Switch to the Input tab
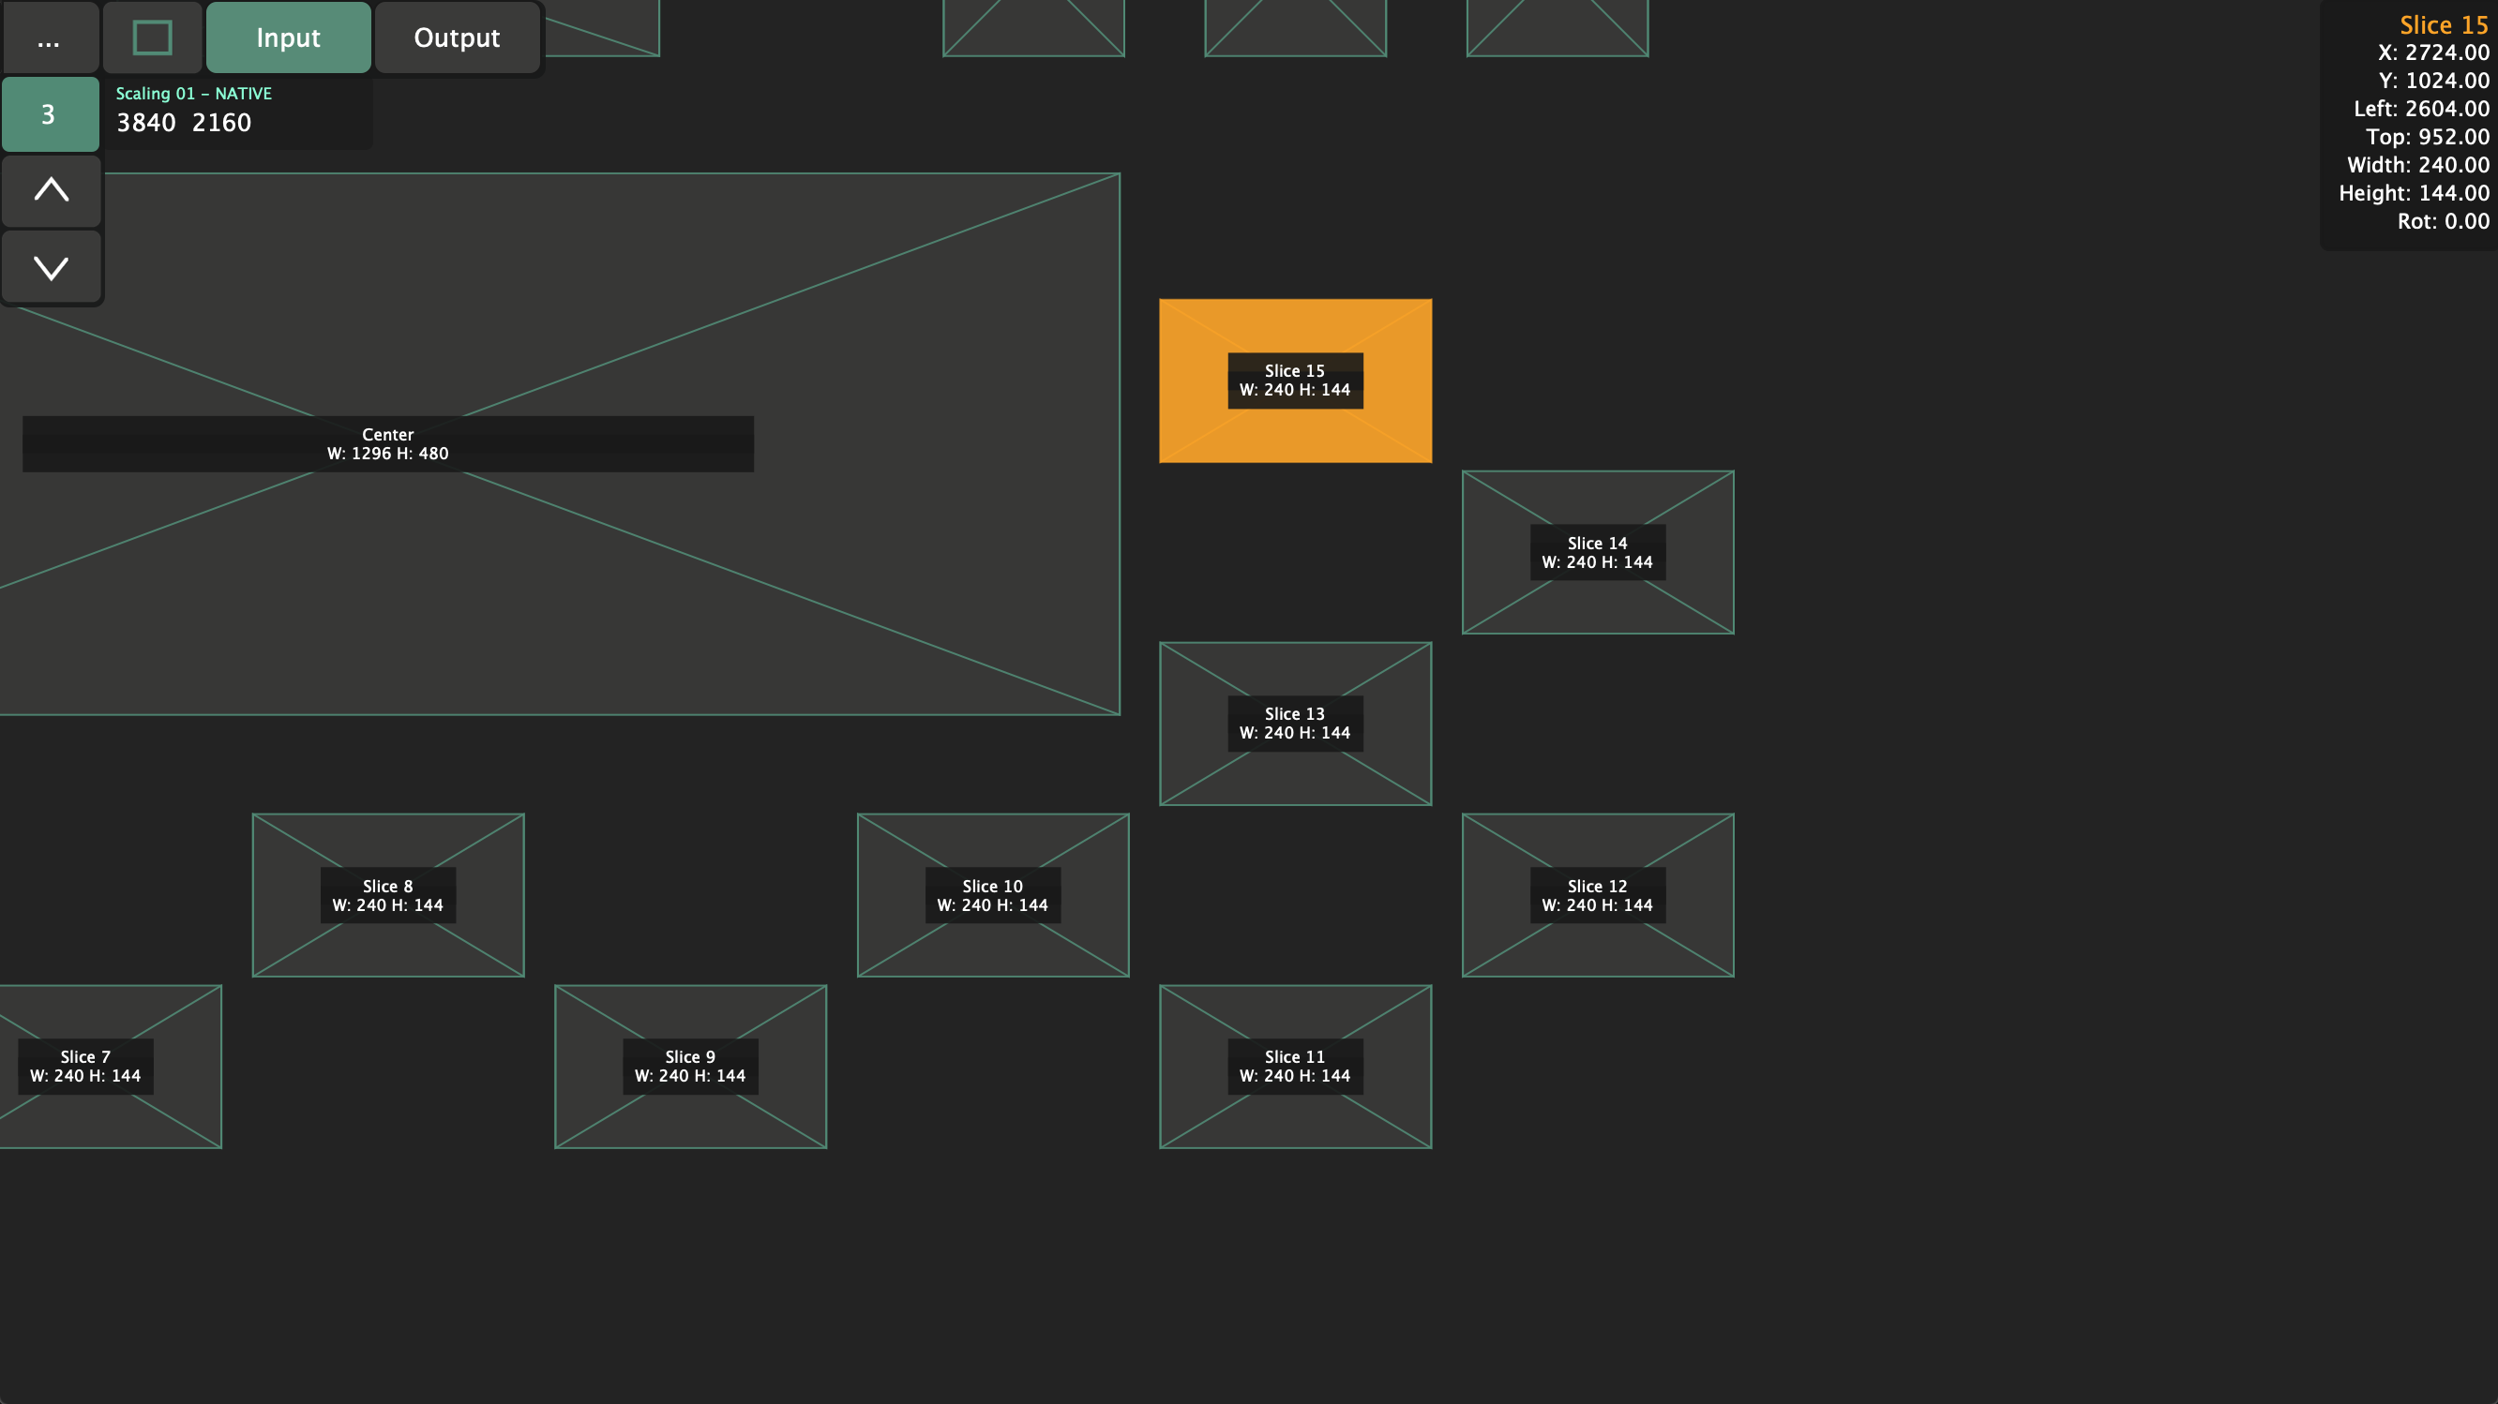The width and height of the screenshot is (2498, 1404). [288, 37]
